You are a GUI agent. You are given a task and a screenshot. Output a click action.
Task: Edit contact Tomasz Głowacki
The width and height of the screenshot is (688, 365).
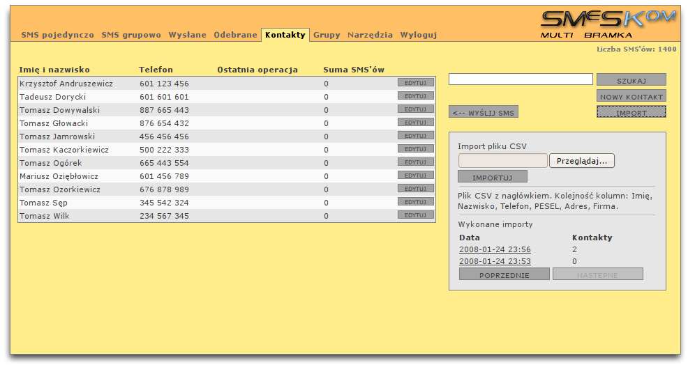(416, 123)
